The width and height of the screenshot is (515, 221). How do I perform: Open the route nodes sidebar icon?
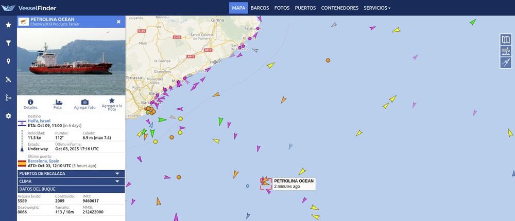[8, 97]
